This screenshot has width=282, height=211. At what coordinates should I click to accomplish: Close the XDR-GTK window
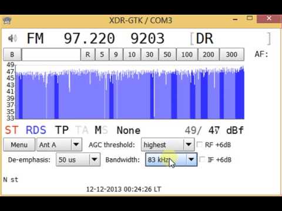tap(269, 19)
